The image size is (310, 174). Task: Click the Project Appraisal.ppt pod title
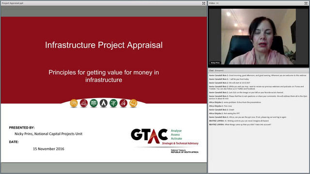point(13,3)
